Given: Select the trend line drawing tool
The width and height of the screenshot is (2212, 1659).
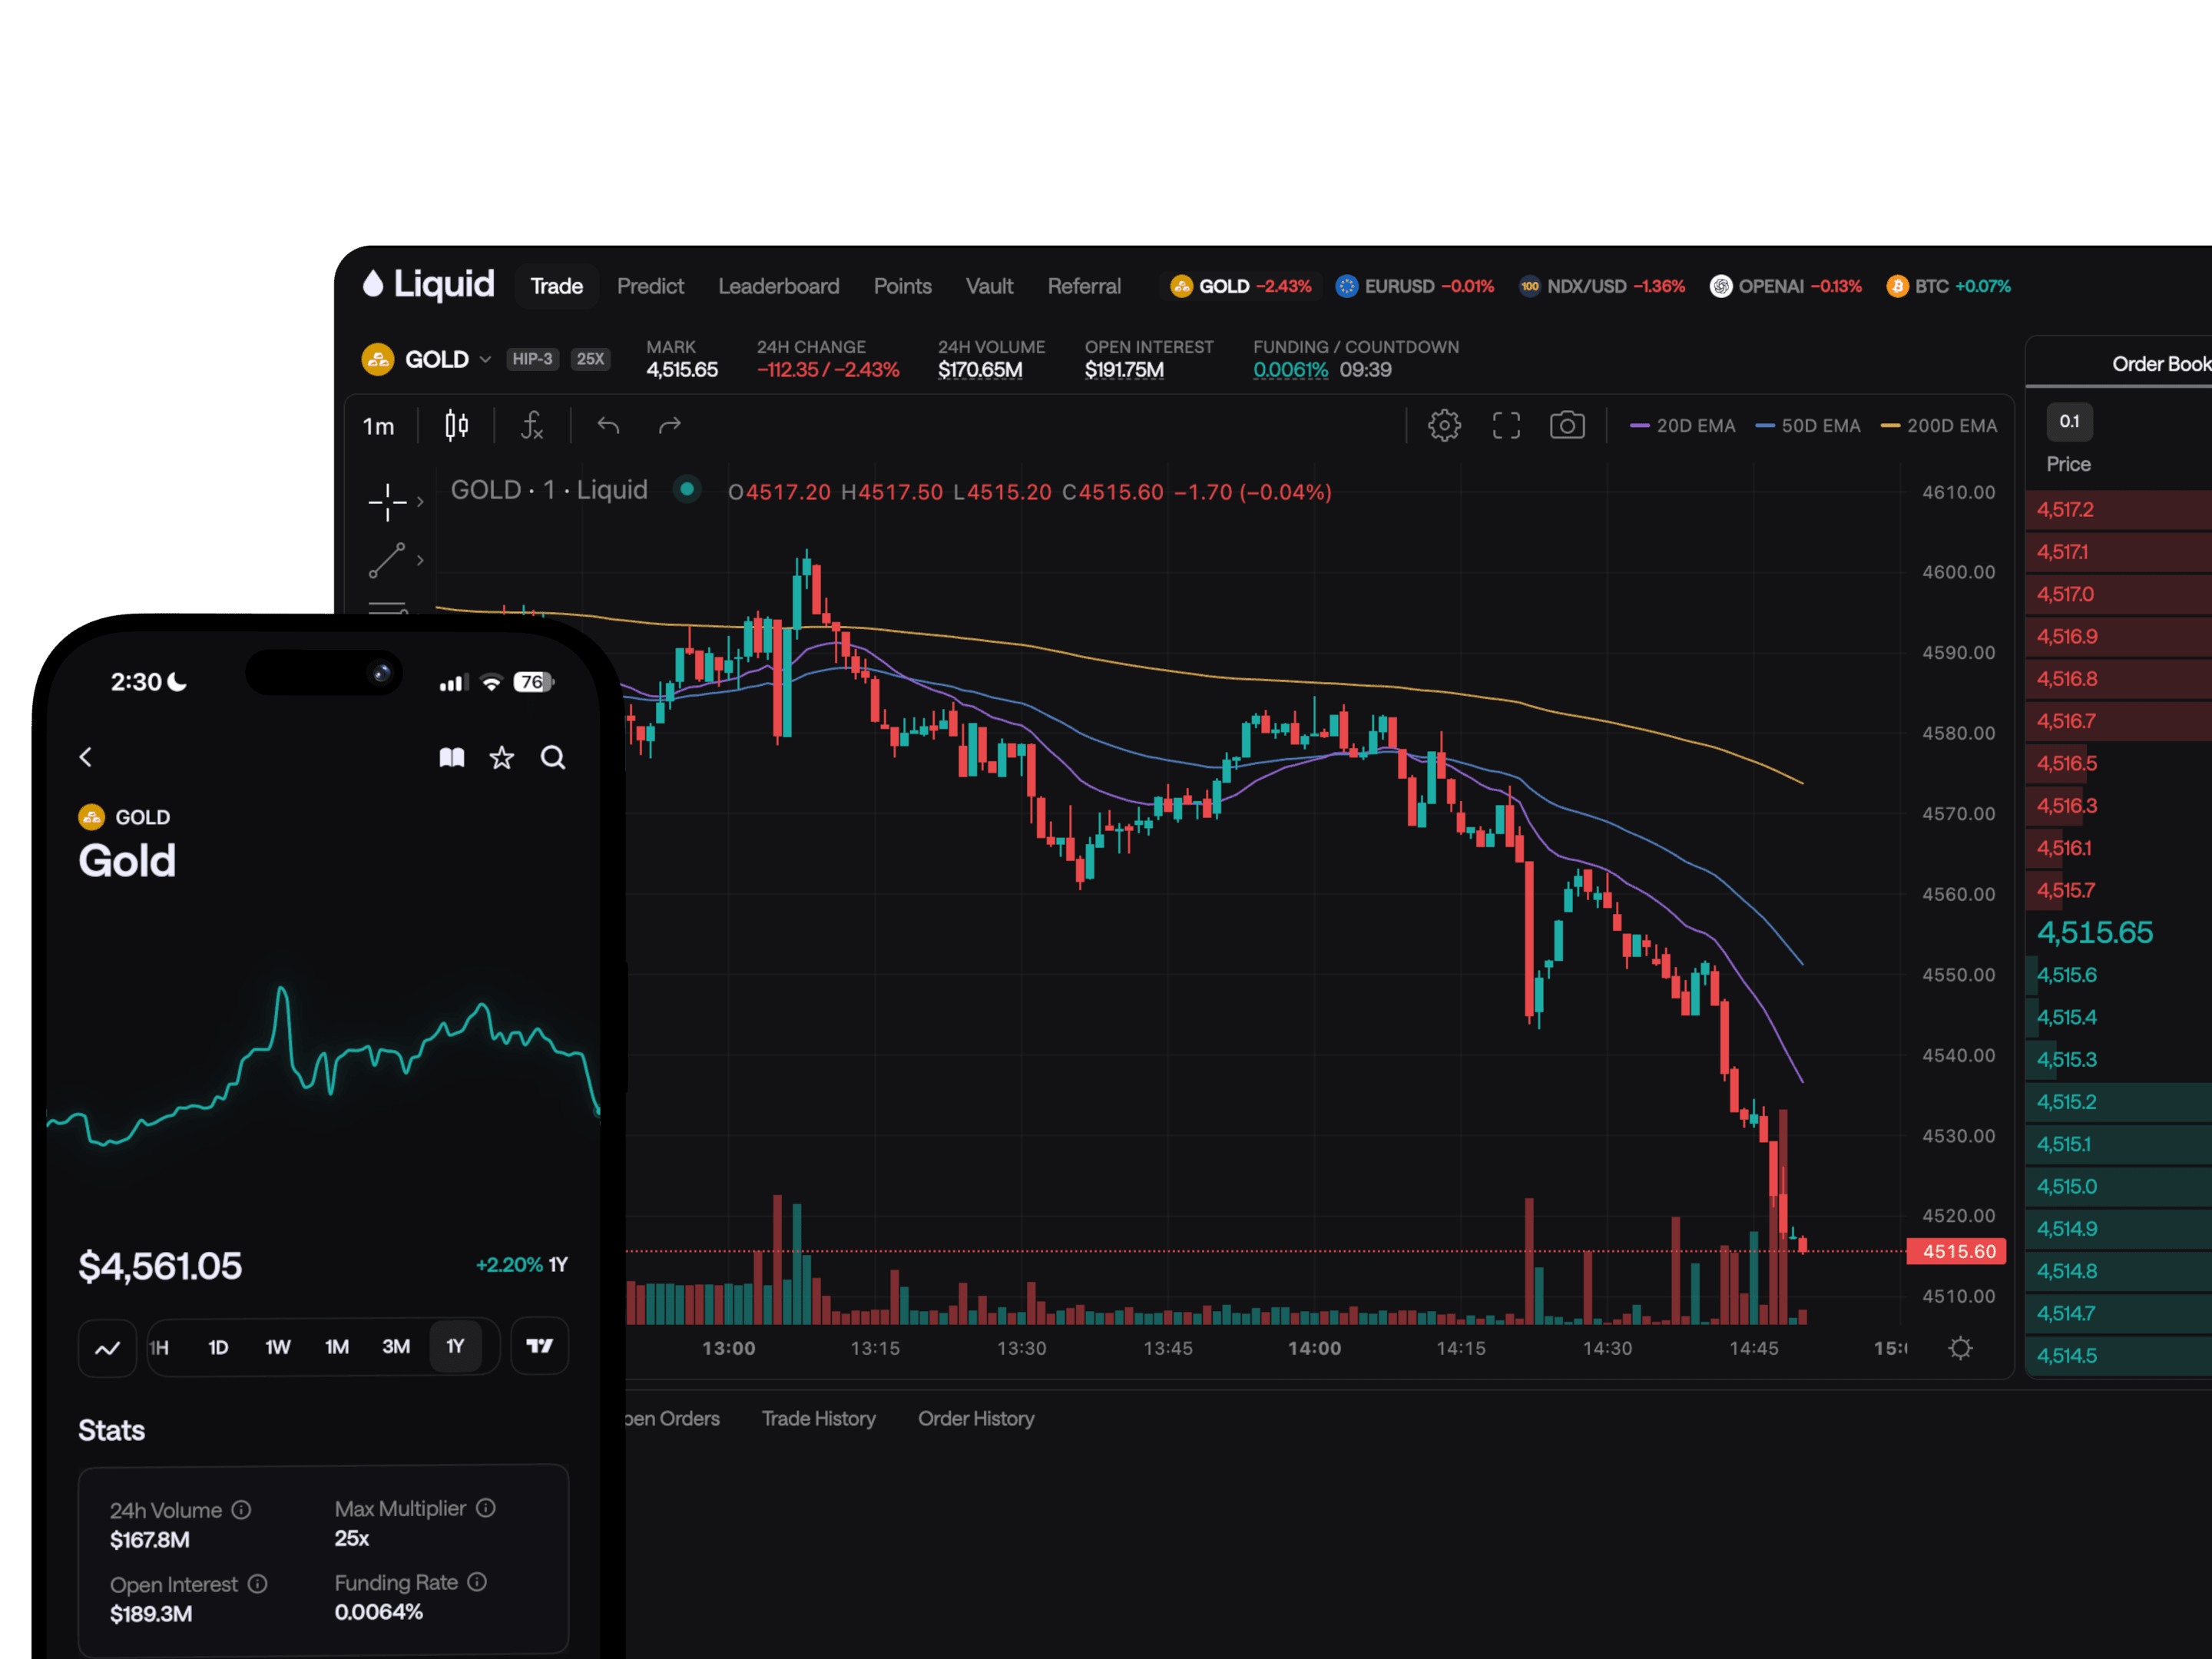Looking at the screenshot, I should point(389,560).
